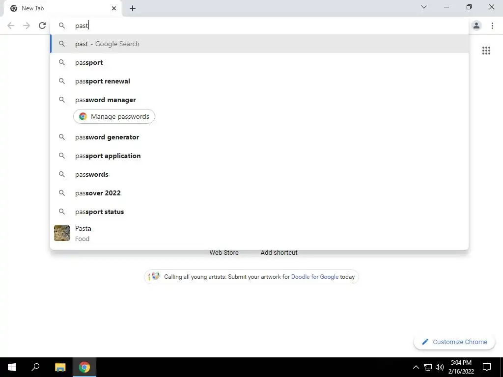Select the 'passport application' suggestion
The height and width of the screenshot is (377, 503).
[x=259, y=156]
